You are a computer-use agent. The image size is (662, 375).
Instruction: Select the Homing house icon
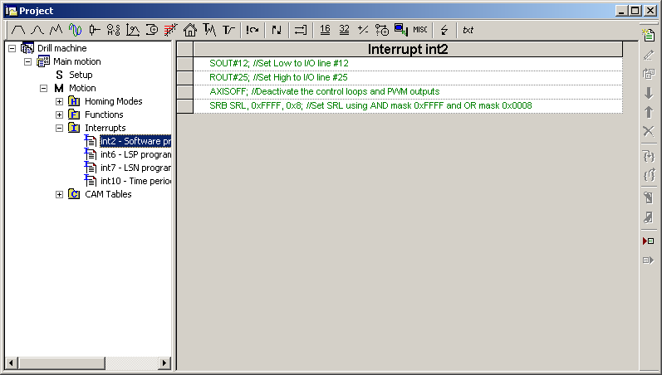pos(190,29)
